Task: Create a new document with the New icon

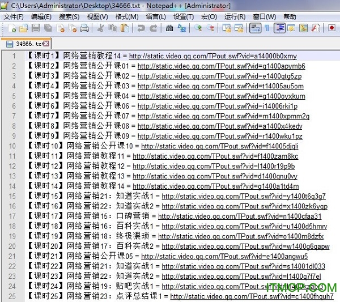Action: click(x=12, y=28)
